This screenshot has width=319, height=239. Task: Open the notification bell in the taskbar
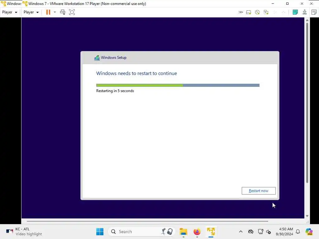coord(298,232)
